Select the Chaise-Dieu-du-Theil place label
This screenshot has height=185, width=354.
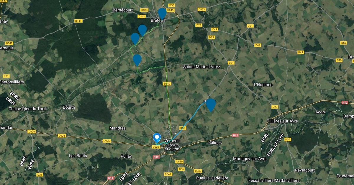tap(27, 109)
